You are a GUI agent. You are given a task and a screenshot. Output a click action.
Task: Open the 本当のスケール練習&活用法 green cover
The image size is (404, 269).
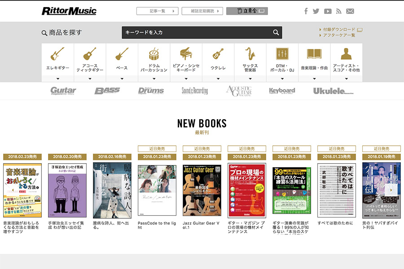292,191
